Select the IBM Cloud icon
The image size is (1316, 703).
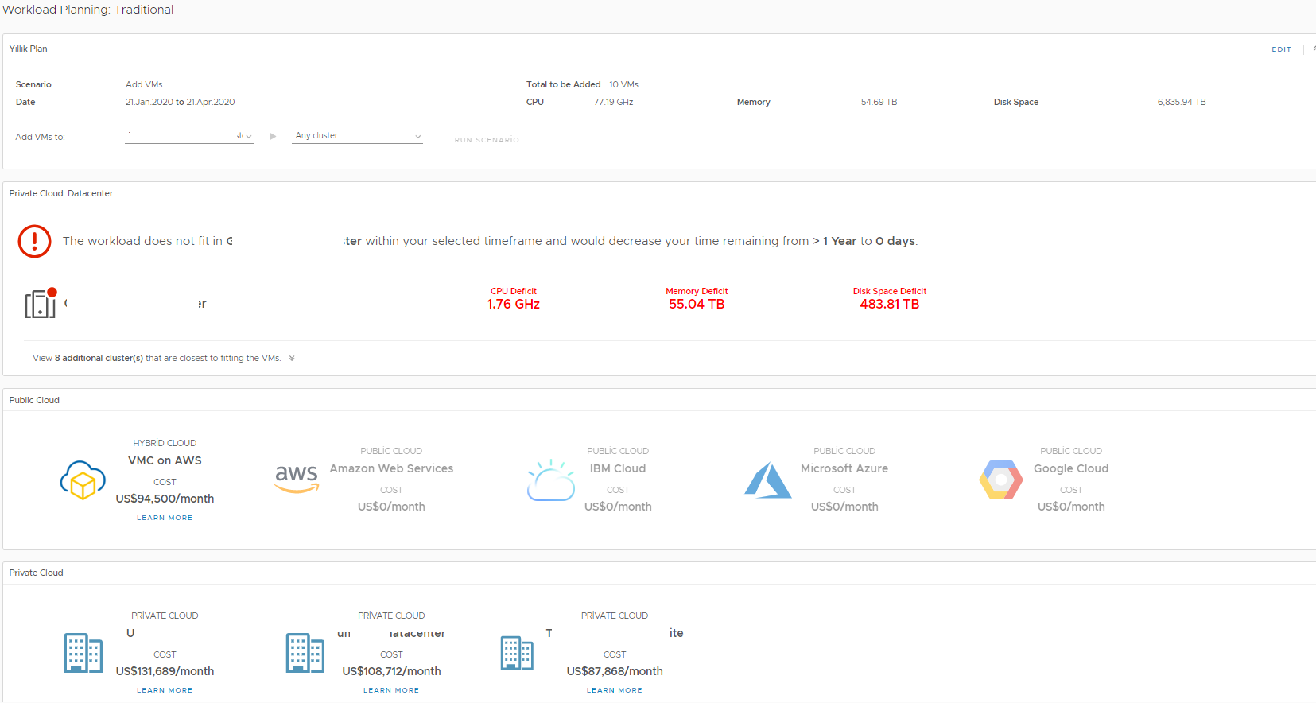(550, 480)
